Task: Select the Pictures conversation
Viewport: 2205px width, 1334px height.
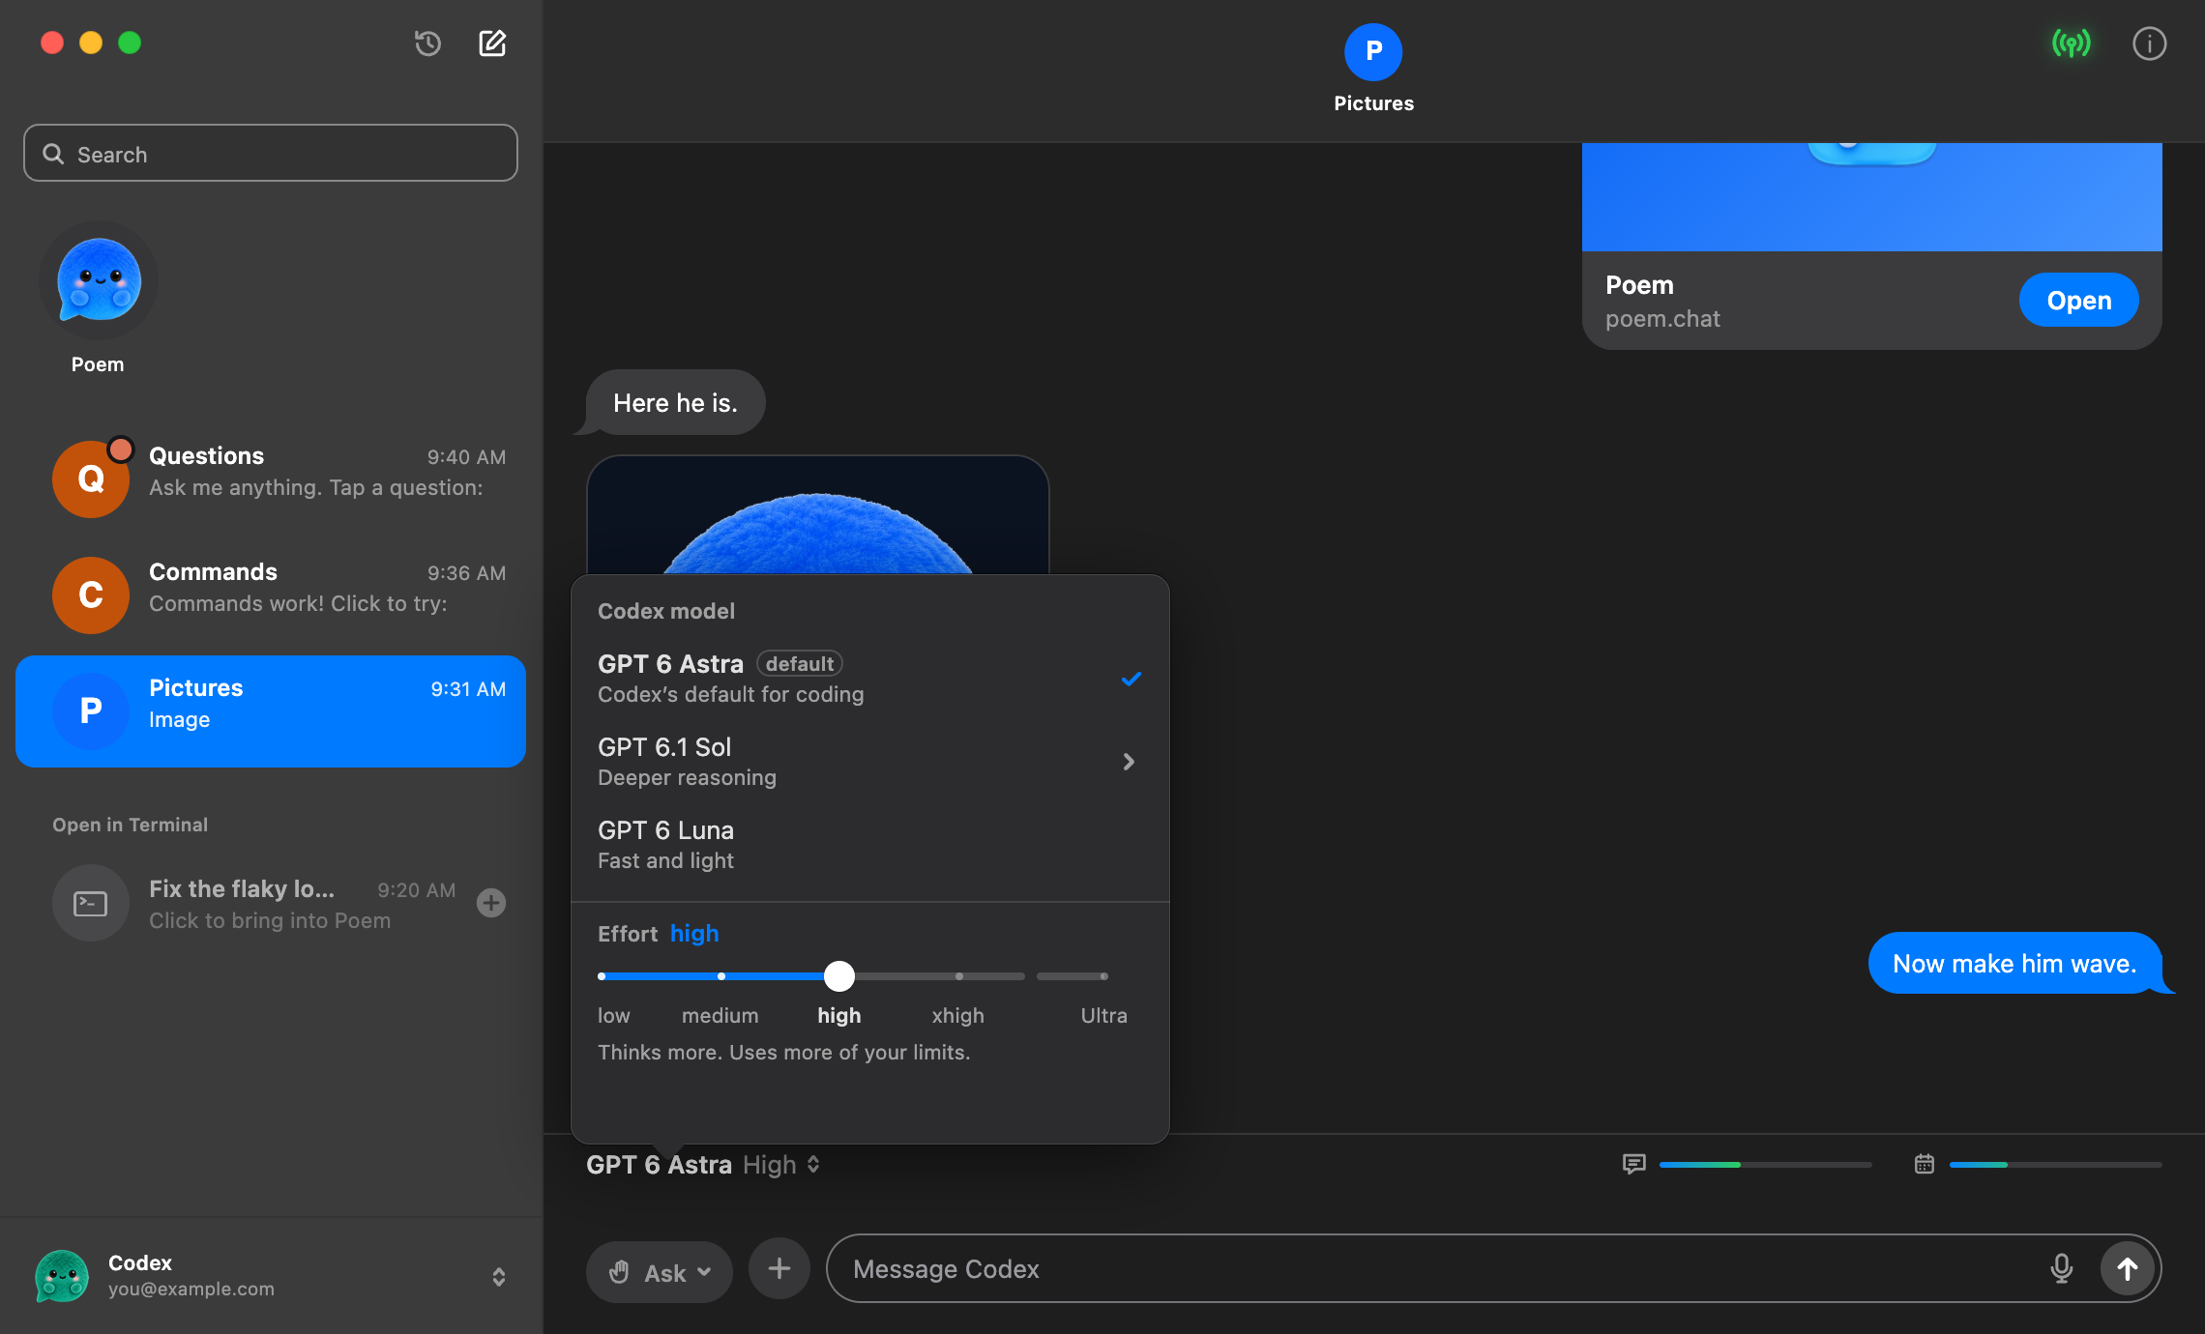Action: click(x=271, y=711)
